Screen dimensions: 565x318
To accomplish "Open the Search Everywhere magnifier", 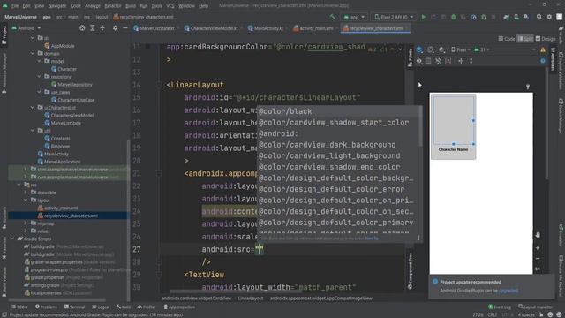I will 539,17.
